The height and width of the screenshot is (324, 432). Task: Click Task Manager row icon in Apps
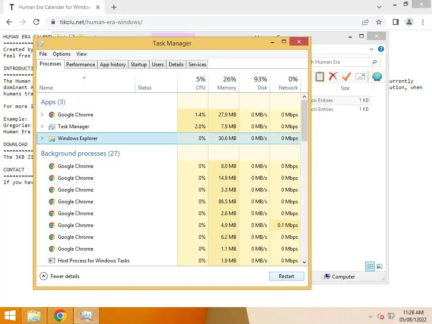[52, 127]
